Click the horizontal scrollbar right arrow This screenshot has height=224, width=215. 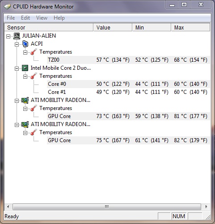(x=206, y=207)
